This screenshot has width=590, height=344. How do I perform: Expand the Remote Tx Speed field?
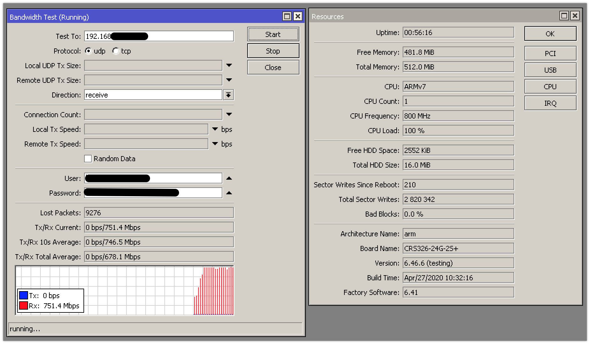tap(215, 144)
